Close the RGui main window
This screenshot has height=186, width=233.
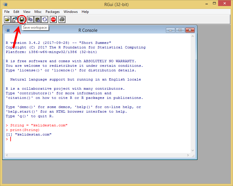click(x=224, y=3)
